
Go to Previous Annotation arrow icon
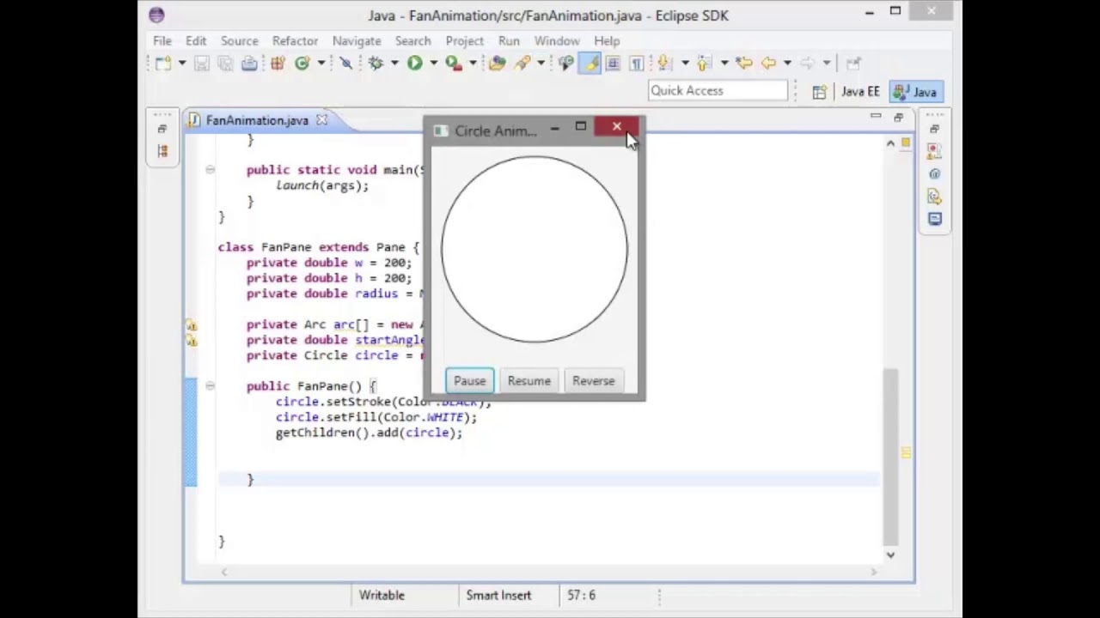click(x=705, y=63)
